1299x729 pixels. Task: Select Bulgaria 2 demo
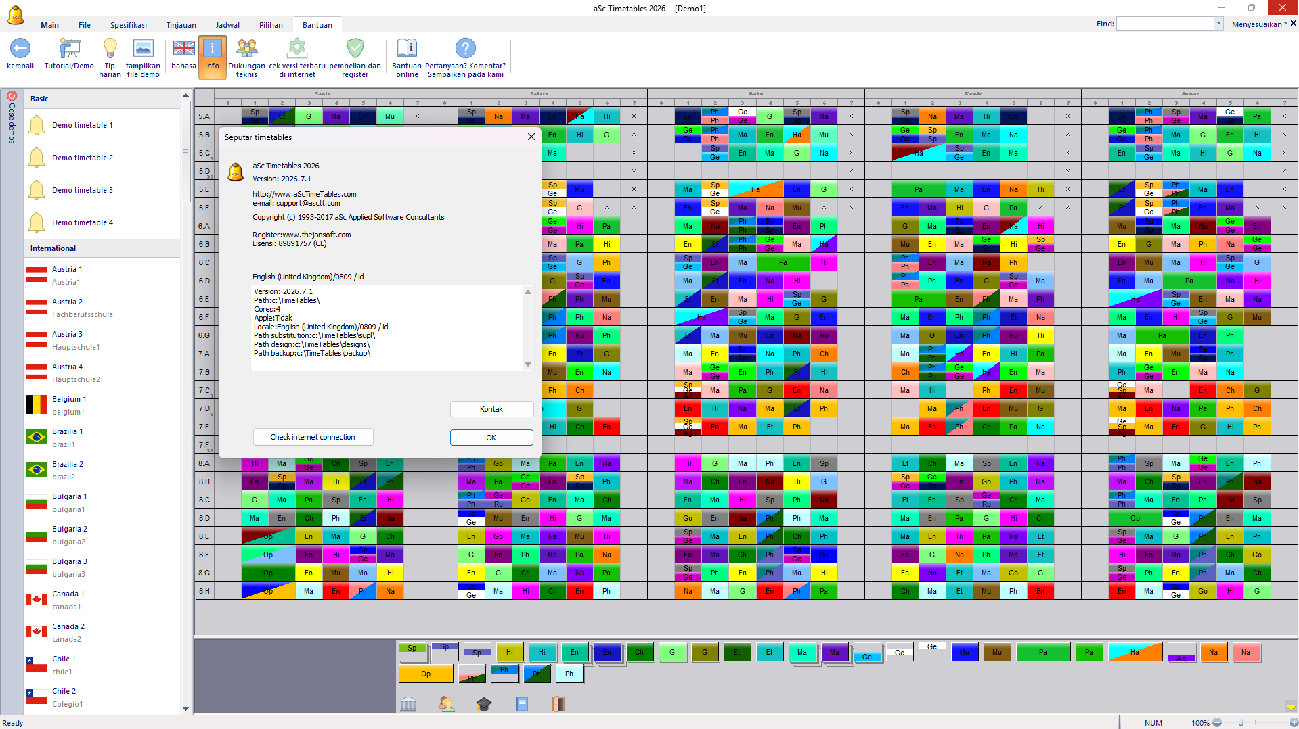(x=103, y=535)
